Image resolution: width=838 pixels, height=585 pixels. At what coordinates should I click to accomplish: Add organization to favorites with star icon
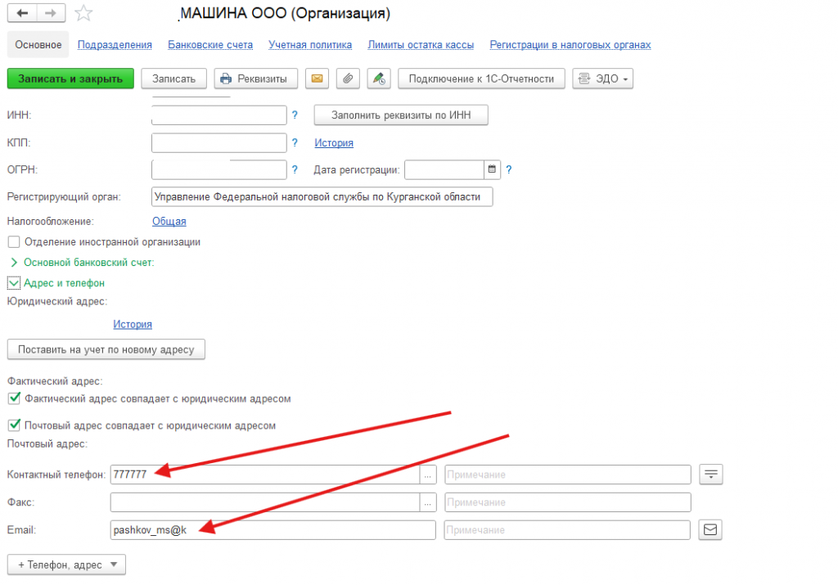click(83, 13)
